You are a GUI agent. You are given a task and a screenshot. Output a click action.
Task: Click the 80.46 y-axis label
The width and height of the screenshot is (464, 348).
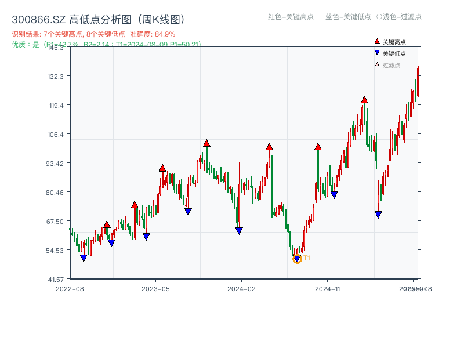pyautogui.click(x=55, y=193)
